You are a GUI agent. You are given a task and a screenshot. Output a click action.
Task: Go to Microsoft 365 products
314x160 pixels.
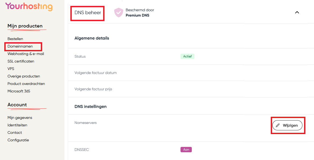(x=19, y=91)
